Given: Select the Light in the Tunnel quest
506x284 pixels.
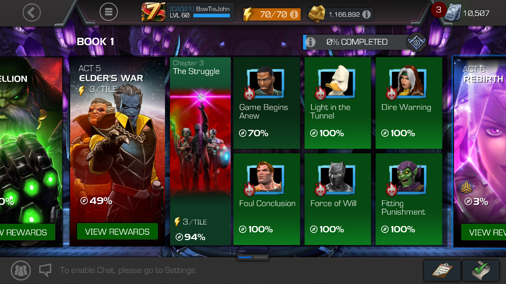Looking at the screenshot, I should point(338,103).
